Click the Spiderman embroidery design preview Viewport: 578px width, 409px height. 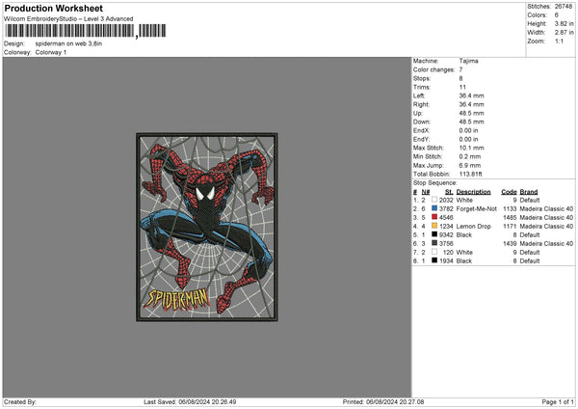207,227
